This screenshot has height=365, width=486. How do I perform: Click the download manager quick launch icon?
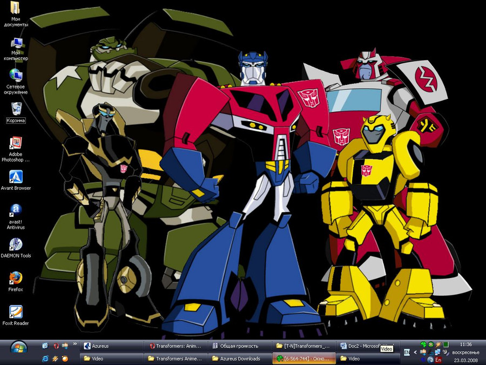[x=65, y=346]
